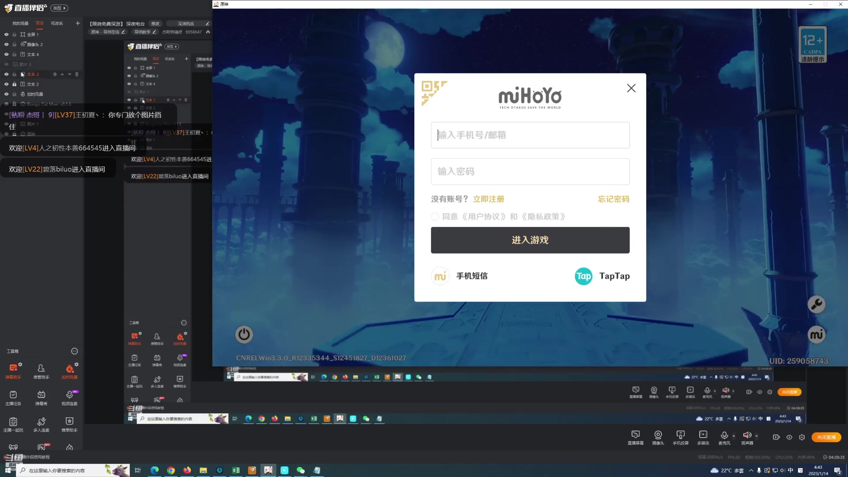Show hidden system tray icons

point(751,470)
